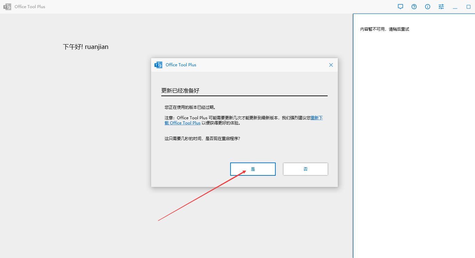Click the Office Tool Plus logo in title bar

click(x=7, y=6)
